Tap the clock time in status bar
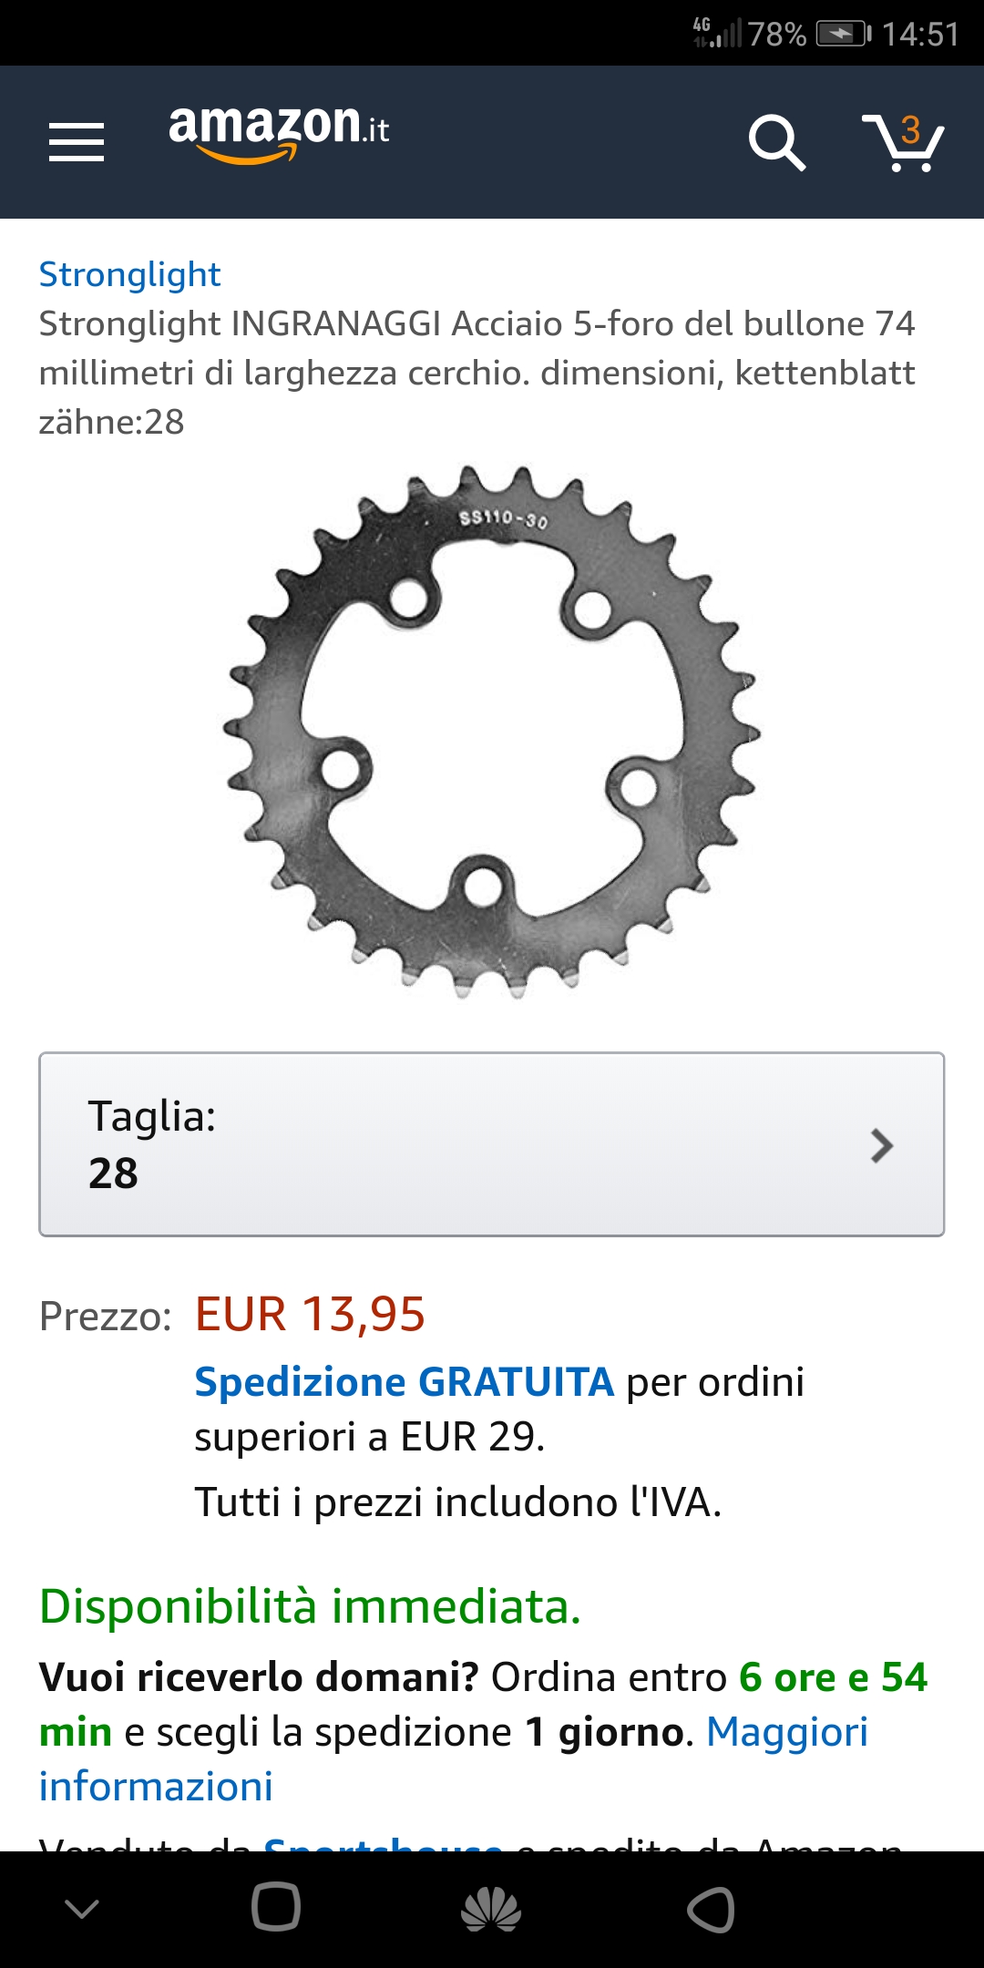Viewport: 984px width, 1968px height. (920, 35)
